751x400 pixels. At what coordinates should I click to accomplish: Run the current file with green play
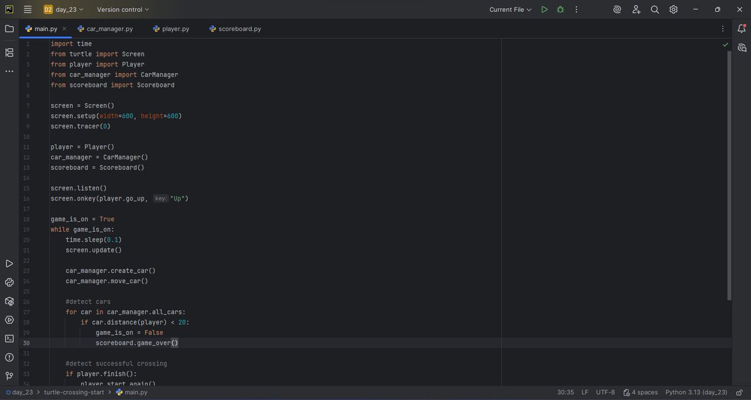point(544,9)
